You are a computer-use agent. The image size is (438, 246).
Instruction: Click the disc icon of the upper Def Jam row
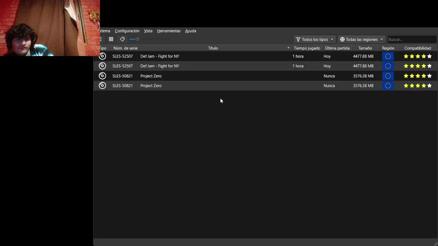click(102, 56)
